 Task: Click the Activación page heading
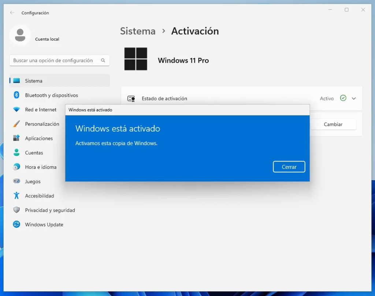click(x=195, y=31)
